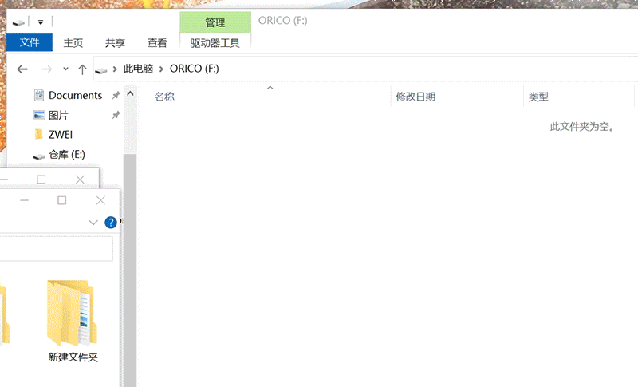Click the pin icon next to Documents

pos(116,95)
